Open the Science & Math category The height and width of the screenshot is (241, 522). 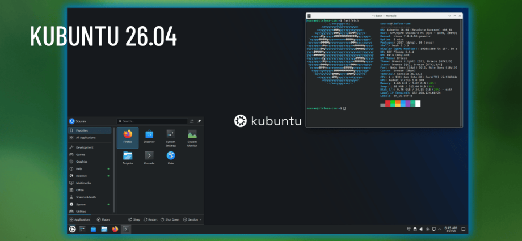[90, 197]
